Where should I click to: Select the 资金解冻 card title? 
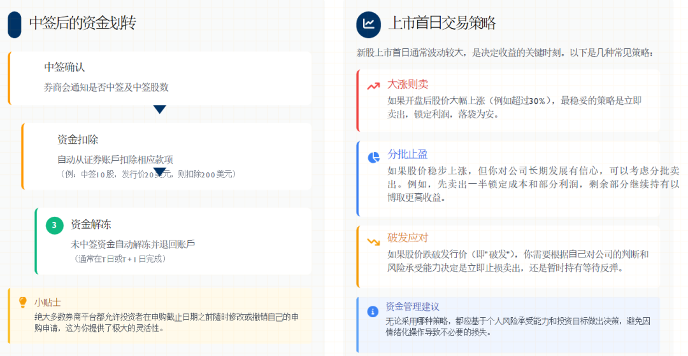(x=91, y=224)
